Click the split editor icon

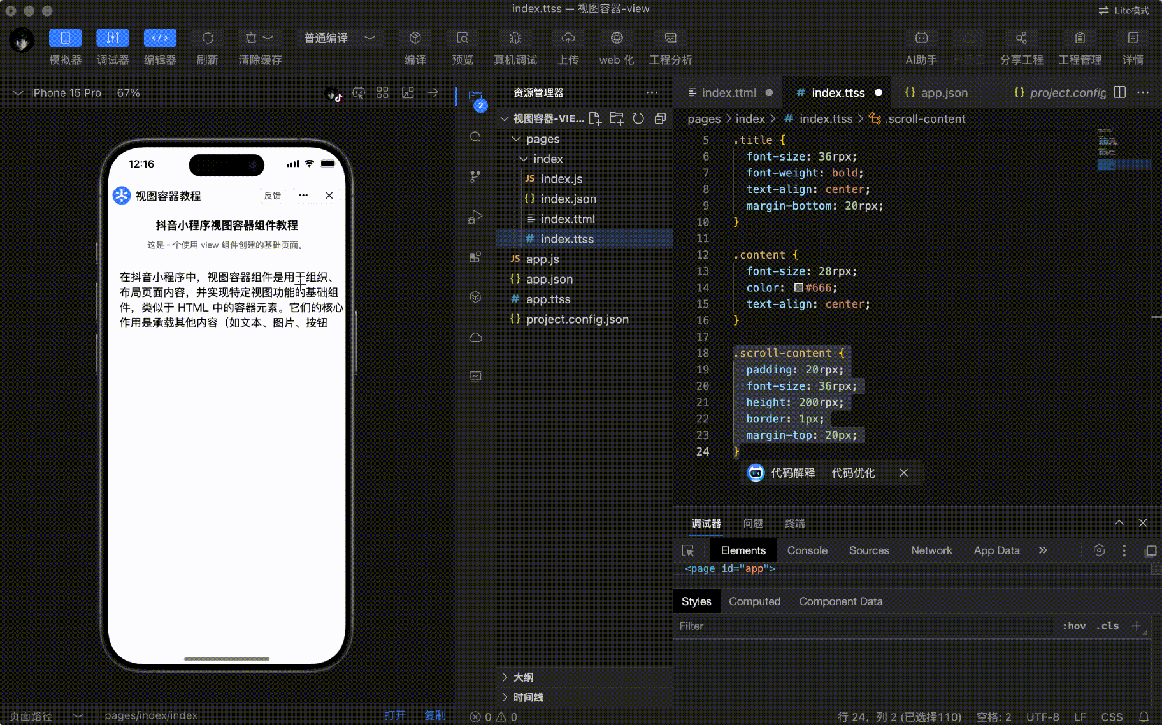(x=1120, y=92)
